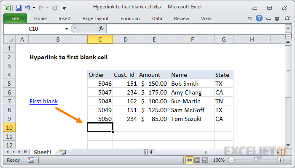This screenshot has width=295, height=168.
Task: Zoom in with the plus button
Action: point(280,160)
